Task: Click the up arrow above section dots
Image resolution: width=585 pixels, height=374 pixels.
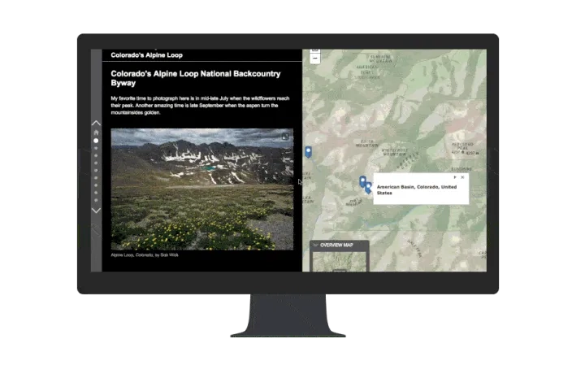Action: (x=96, y=123)
